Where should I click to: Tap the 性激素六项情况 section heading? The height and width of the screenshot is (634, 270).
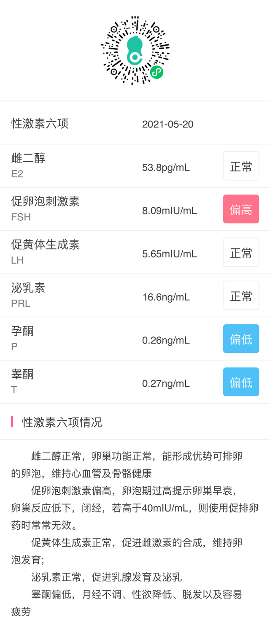tap(62, 422)
